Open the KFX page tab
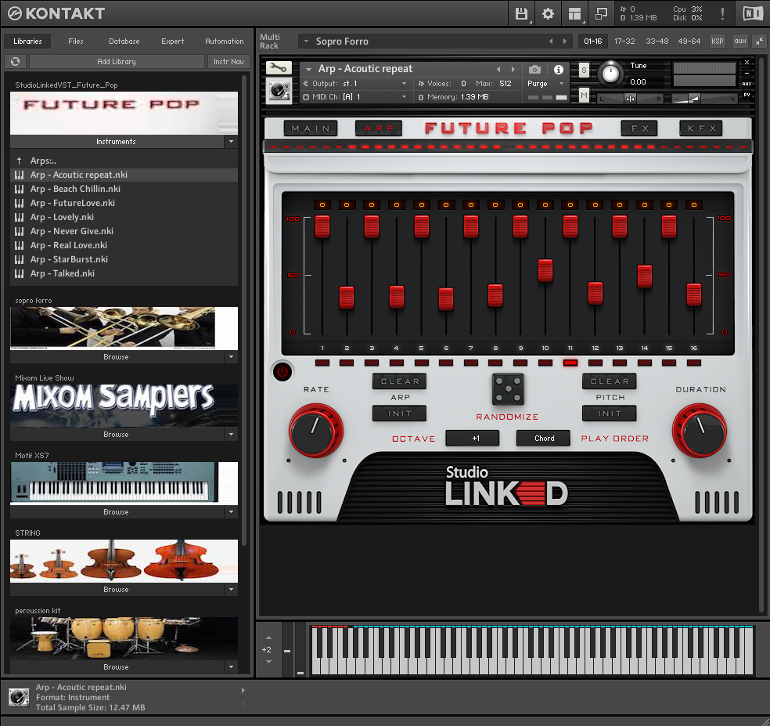This screenshot has width=770, height=726. 701,128
